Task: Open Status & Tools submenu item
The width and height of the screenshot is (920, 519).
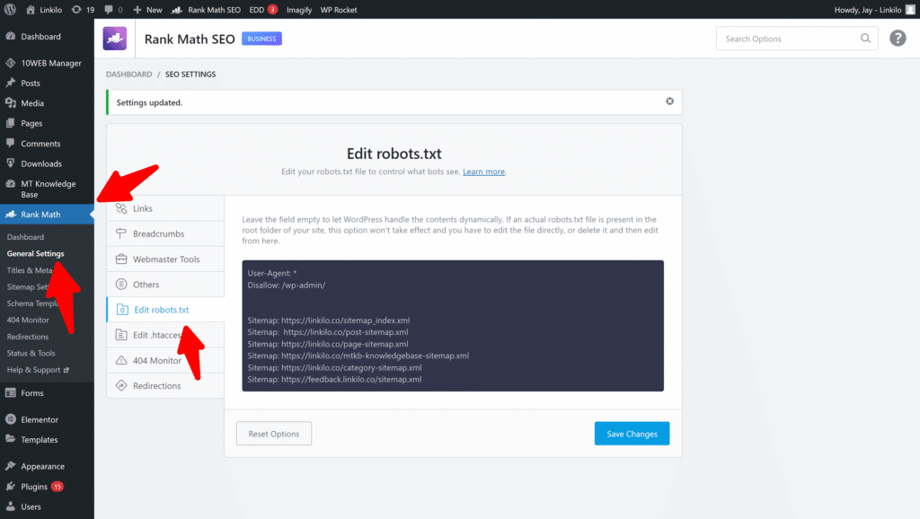Action: pyautogui.click(x=31, y=353)
